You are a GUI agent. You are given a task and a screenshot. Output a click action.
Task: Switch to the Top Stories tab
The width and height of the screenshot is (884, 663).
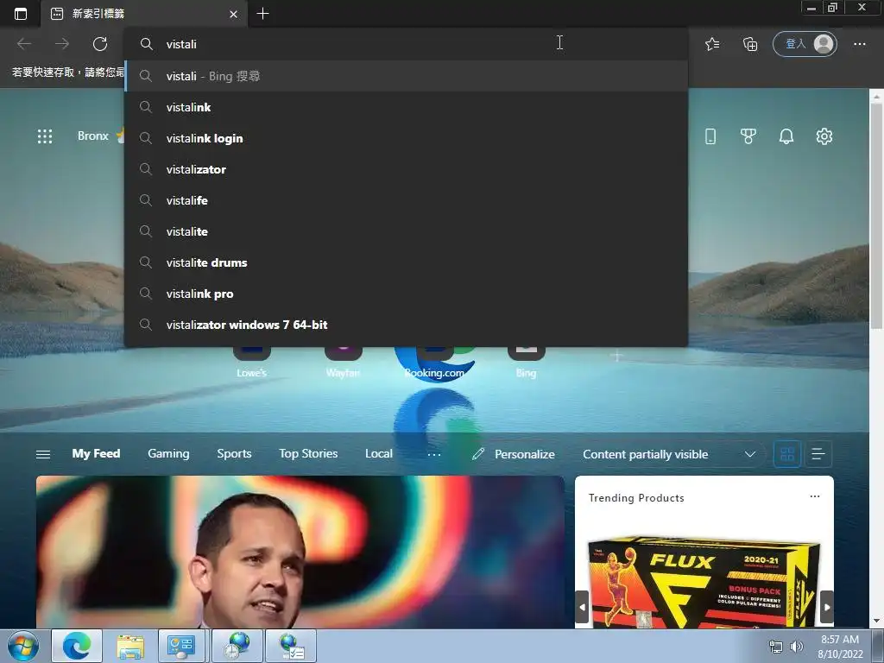[x=308, y=453]
